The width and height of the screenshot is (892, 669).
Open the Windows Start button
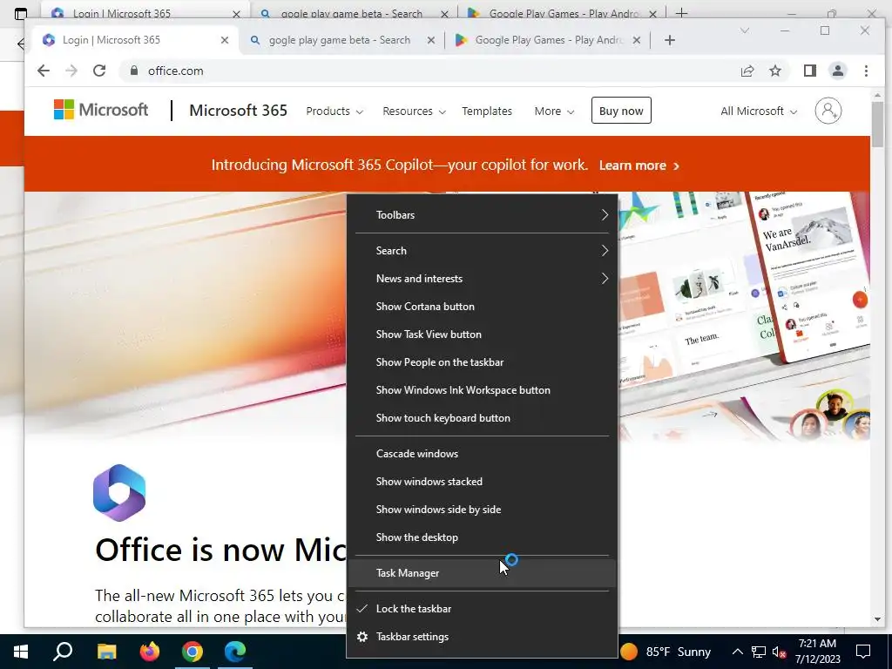[x=21, y=652]
